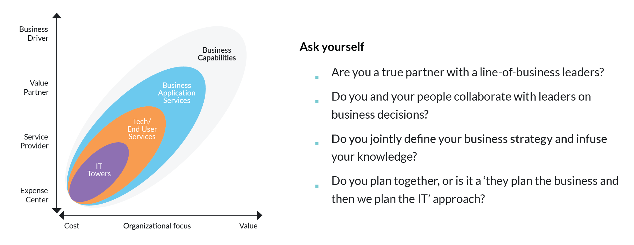Select the Tech/End User Services label
The height and width of the screenshot is (245, 634).
[142, 129]
